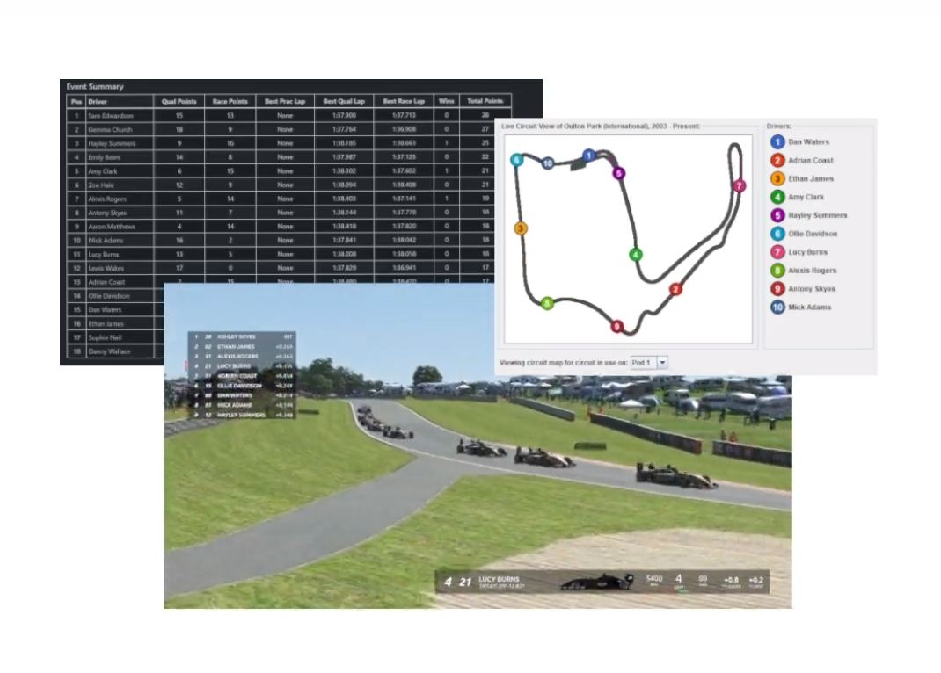This screenshot has height=673, width=941.
Task: Sort by Best Qual Lap column header
Action: pyautogui.click(x=344, y=101)
